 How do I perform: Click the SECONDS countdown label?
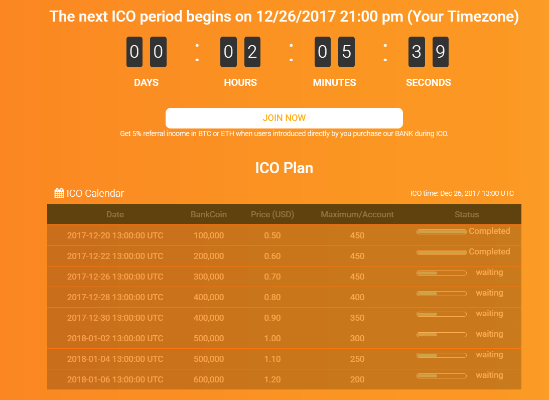[x=428, y=83]
